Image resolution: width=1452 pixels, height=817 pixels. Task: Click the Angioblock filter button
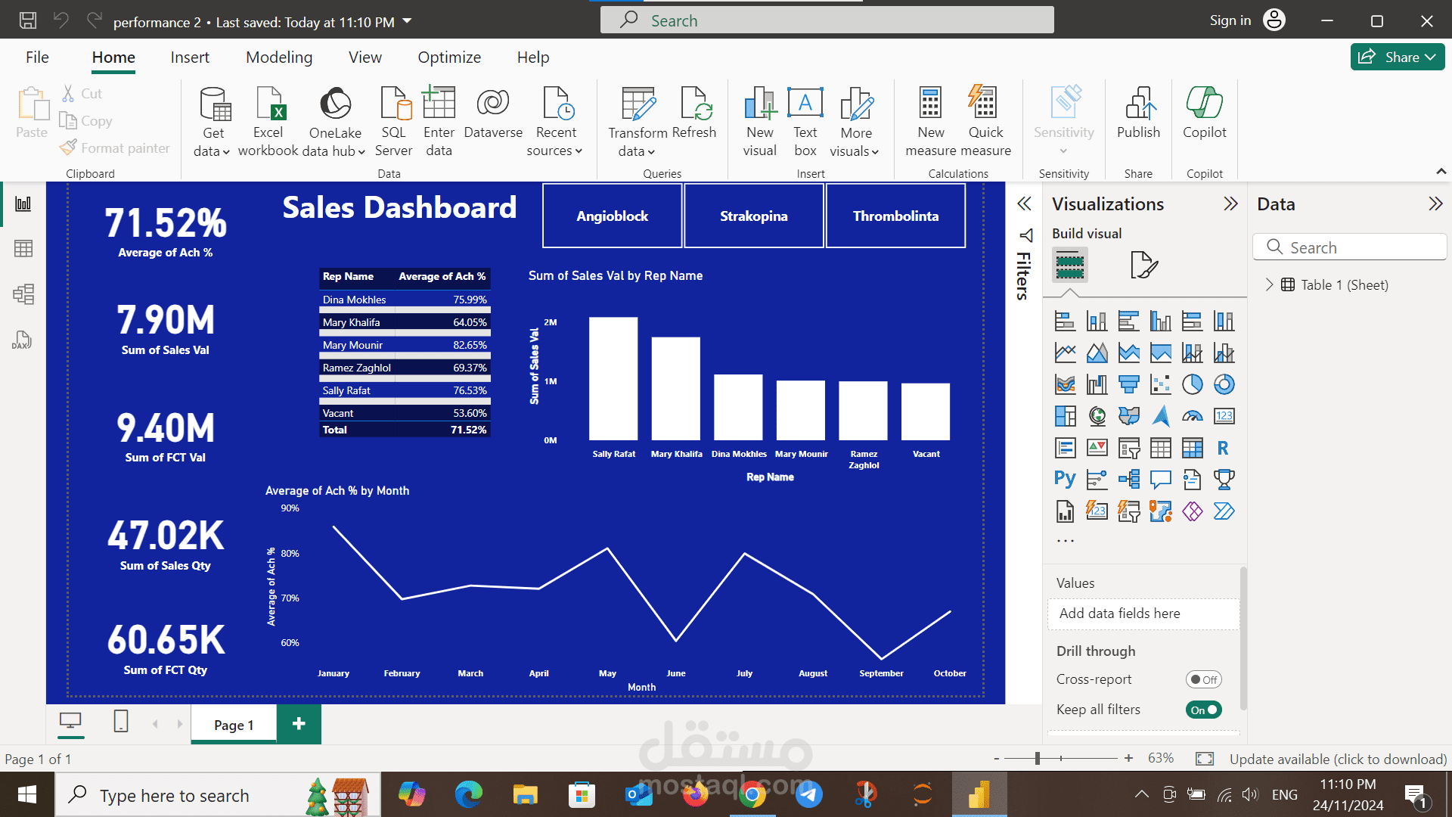point(611,216)
